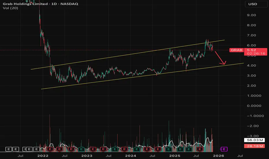Click the 9.00 level on price scale
The image size is (269, 159).
tap(251, 15)
